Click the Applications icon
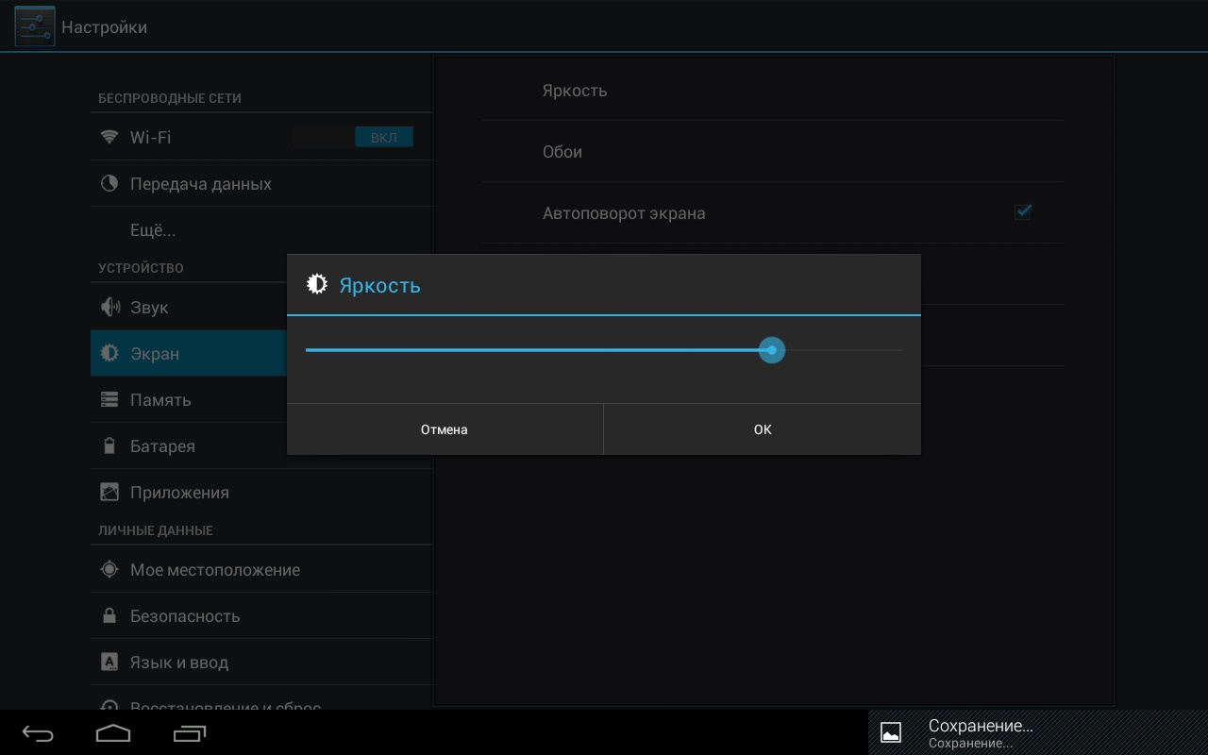The width and height of the screenshot is (1208, 755). (109, 493)
